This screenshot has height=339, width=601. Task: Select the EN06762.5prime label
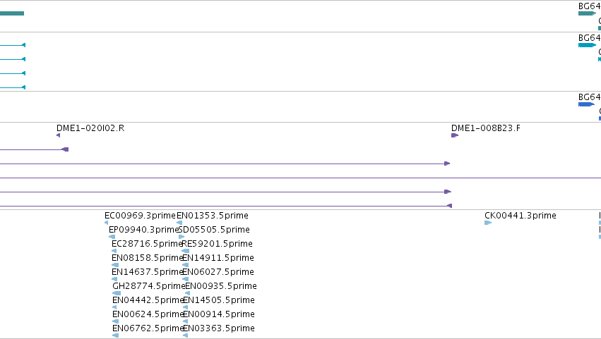(148, 328)
